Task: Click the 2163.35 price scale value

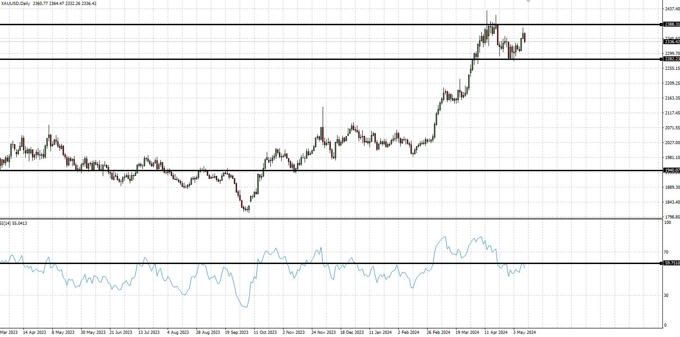Action: click(x=671, y=98)
